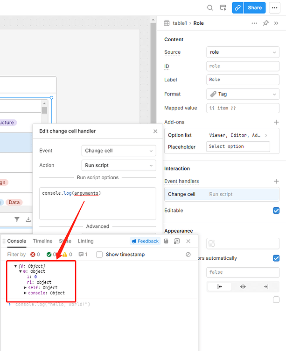This screenshot has width=286, height=351.
Task: Toggle the colors automatically checkbox
Action: (x=276, y=258)
